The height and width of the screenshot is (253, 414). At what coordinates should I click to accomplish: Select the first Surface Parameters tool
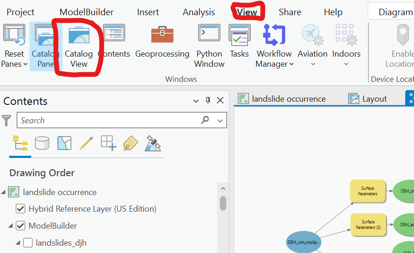(x=368, y=191)
